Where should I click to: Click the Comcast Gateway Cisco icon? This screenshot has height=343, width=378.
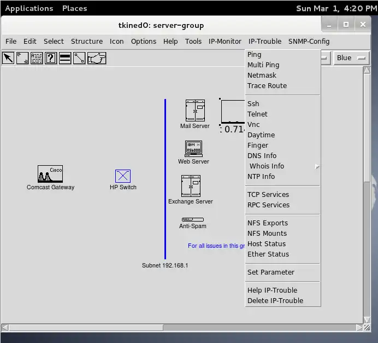pos(50,174)
